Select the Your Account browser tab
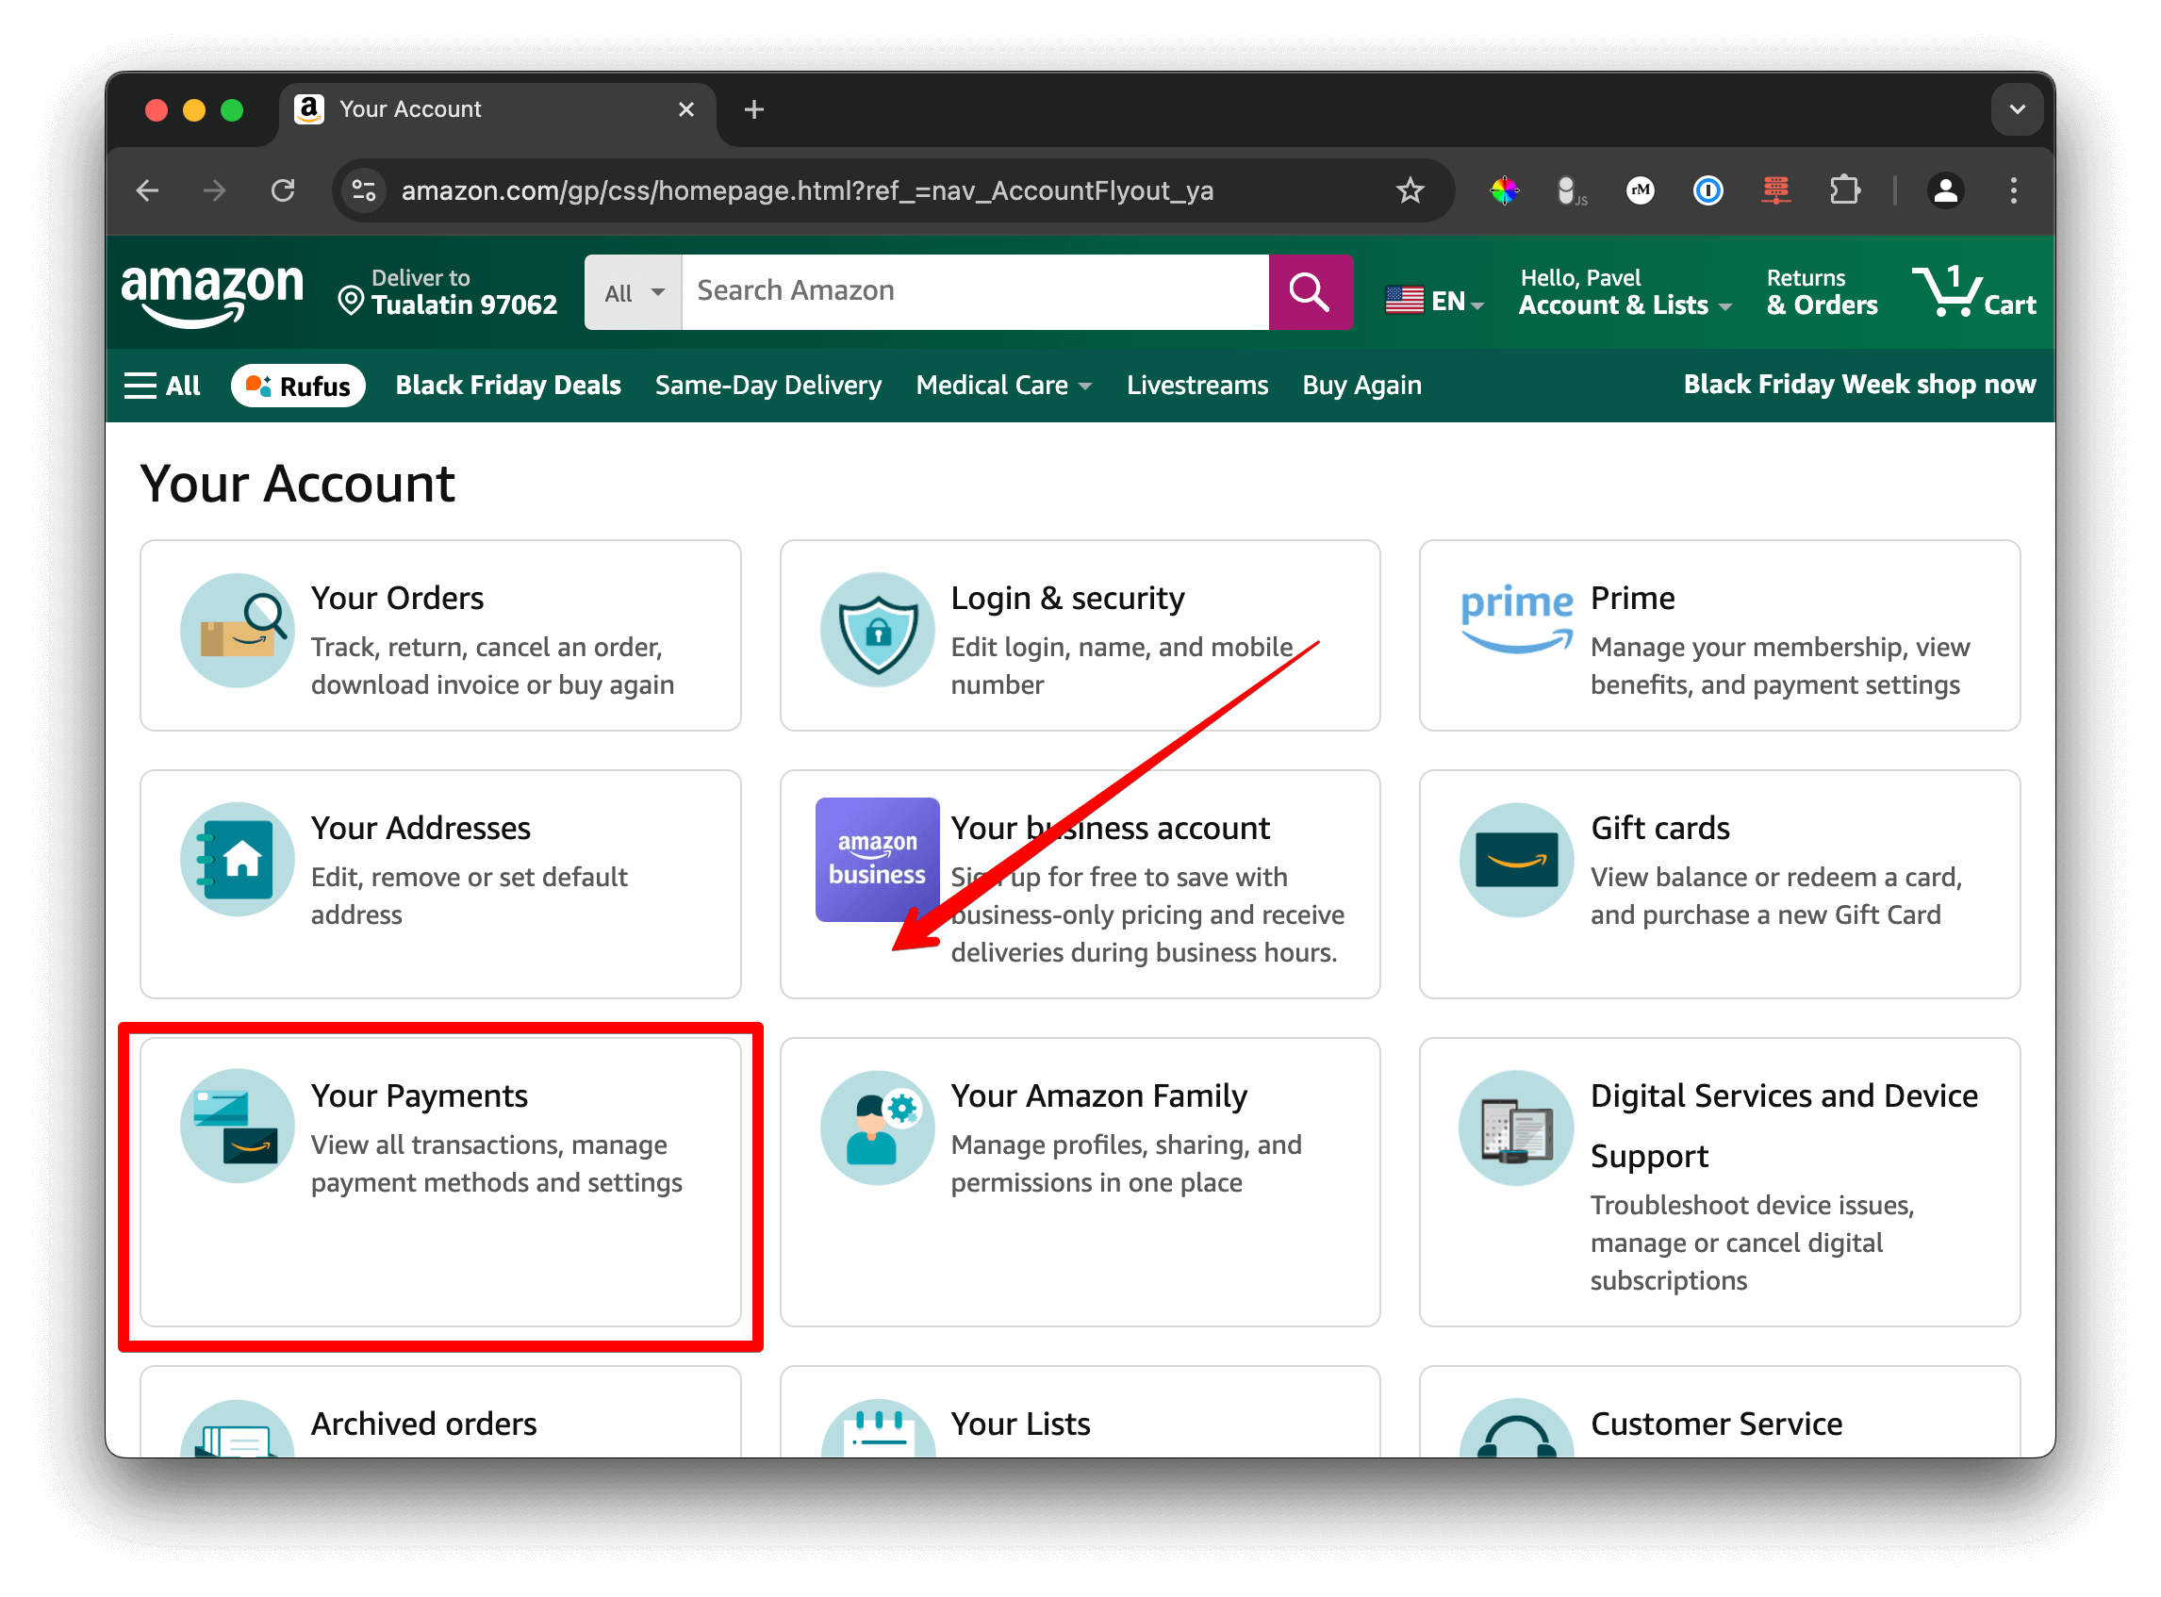This screenshot has width=2161, height=1597. pyautogui.click(x=497, y=109)
